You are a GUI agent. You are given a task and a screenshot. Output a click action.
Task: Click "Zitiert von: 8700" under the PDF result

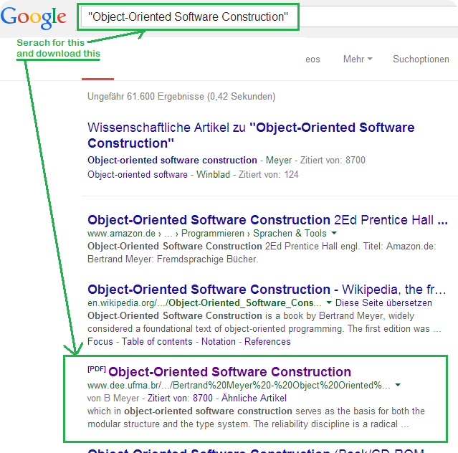tap(180, 398)
